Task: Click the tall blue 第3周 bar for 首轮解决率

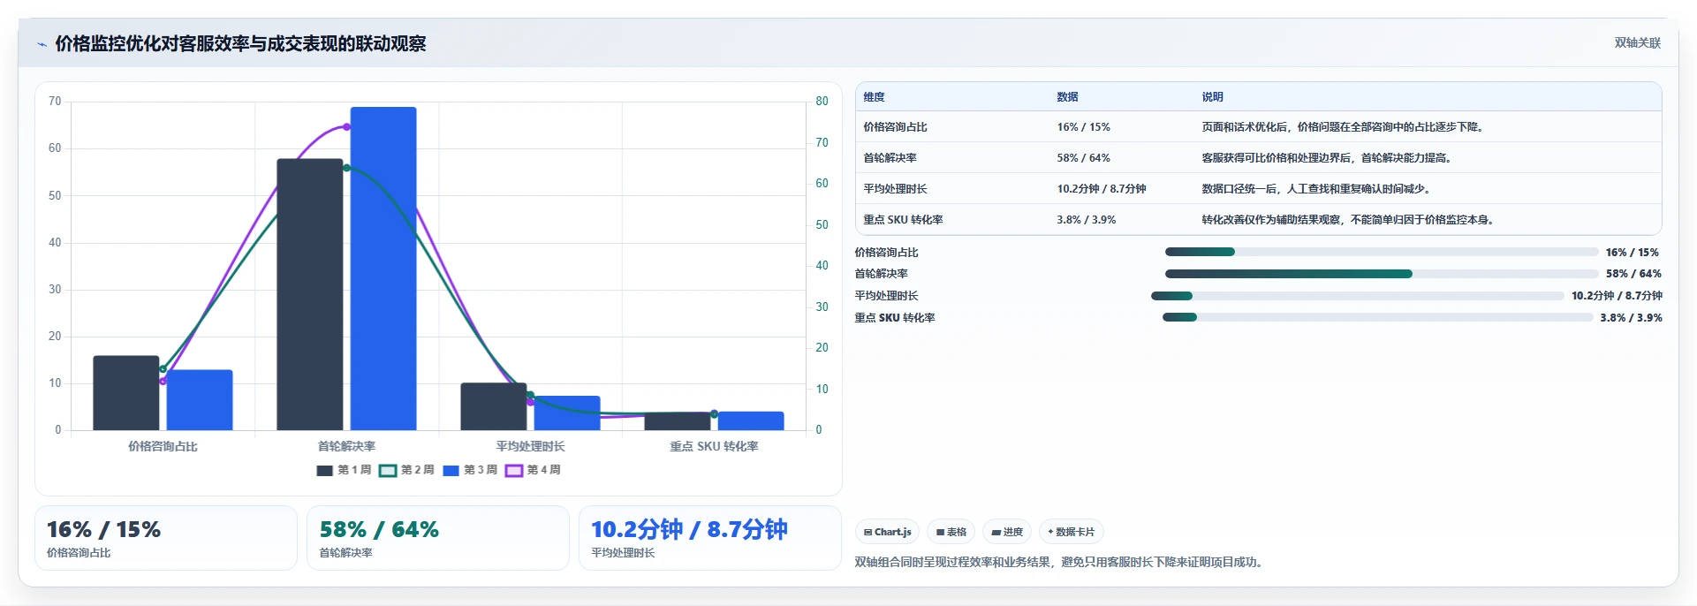Action: pos(383,269)
